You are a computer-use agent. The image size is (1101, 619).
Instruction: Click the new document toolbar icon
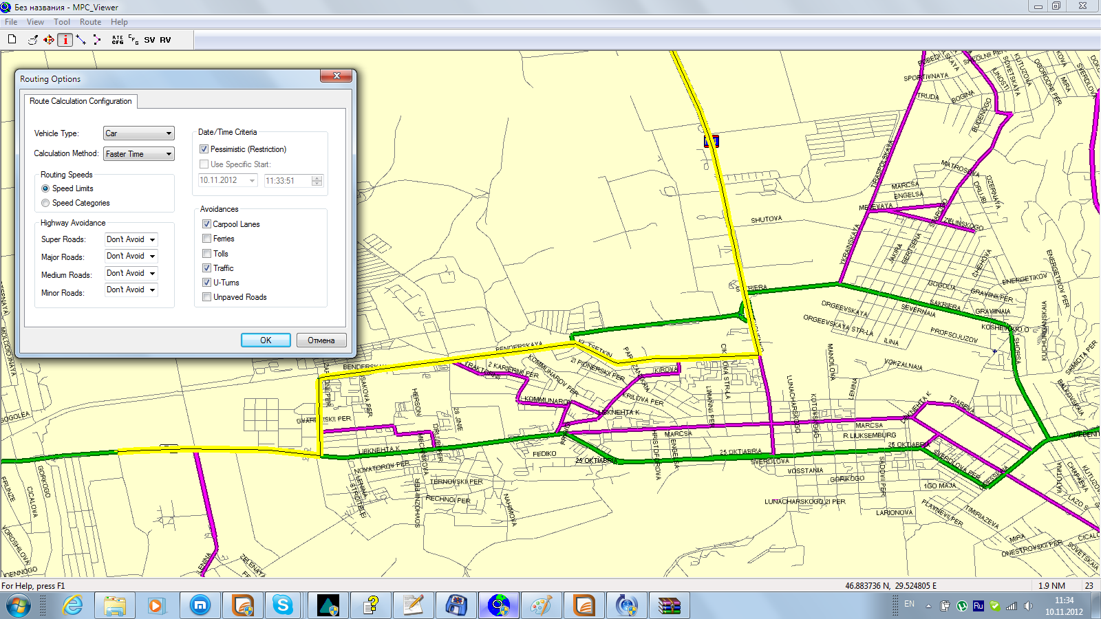tap(12, 39)
